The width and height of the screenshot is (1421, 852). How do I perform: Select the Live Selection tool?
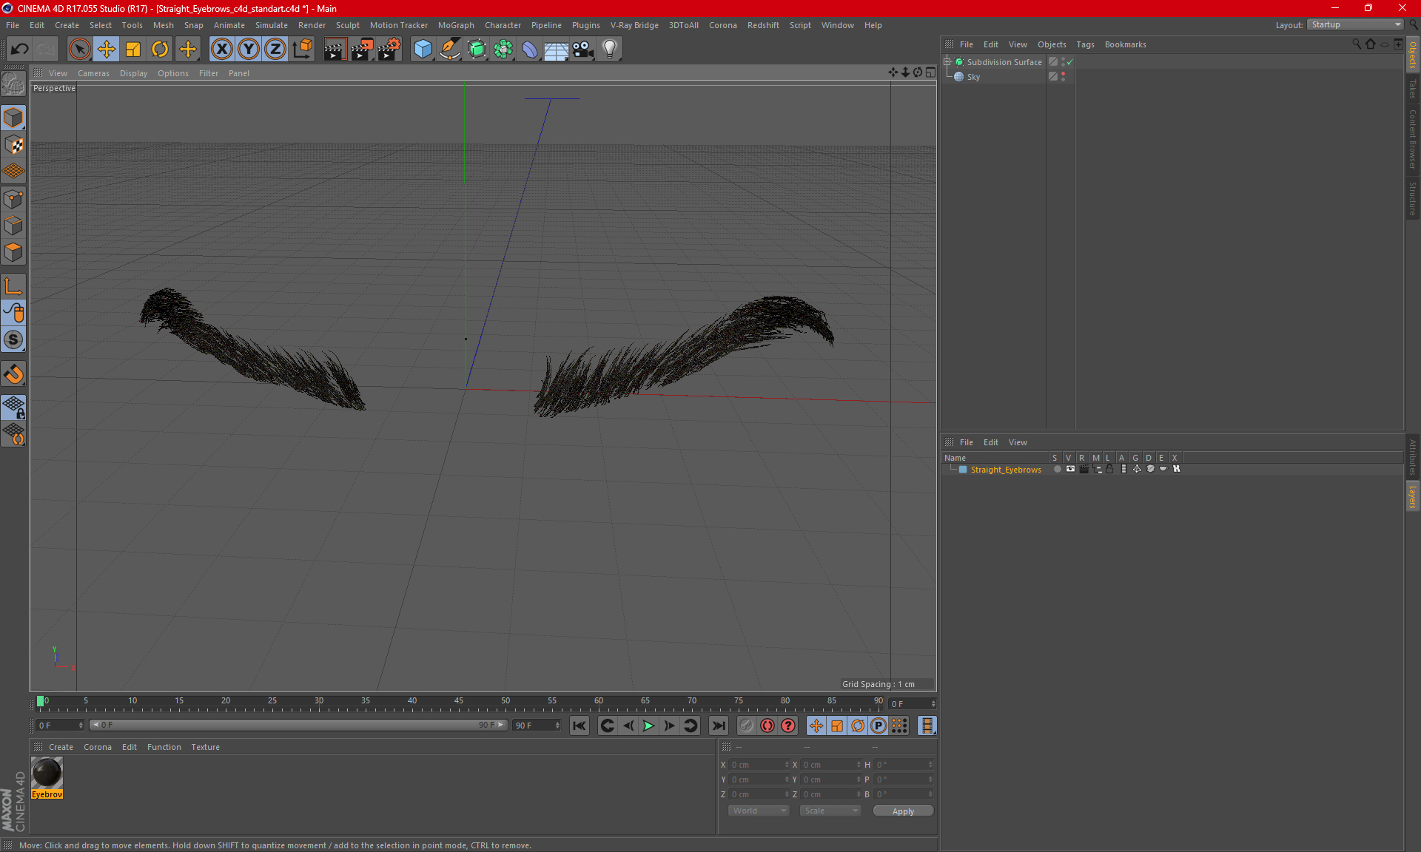(79, 50)
